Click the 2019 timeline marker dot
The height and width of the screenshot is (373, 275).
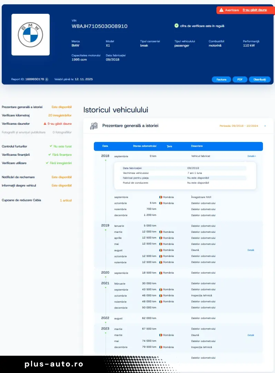(x=106, y=230)
